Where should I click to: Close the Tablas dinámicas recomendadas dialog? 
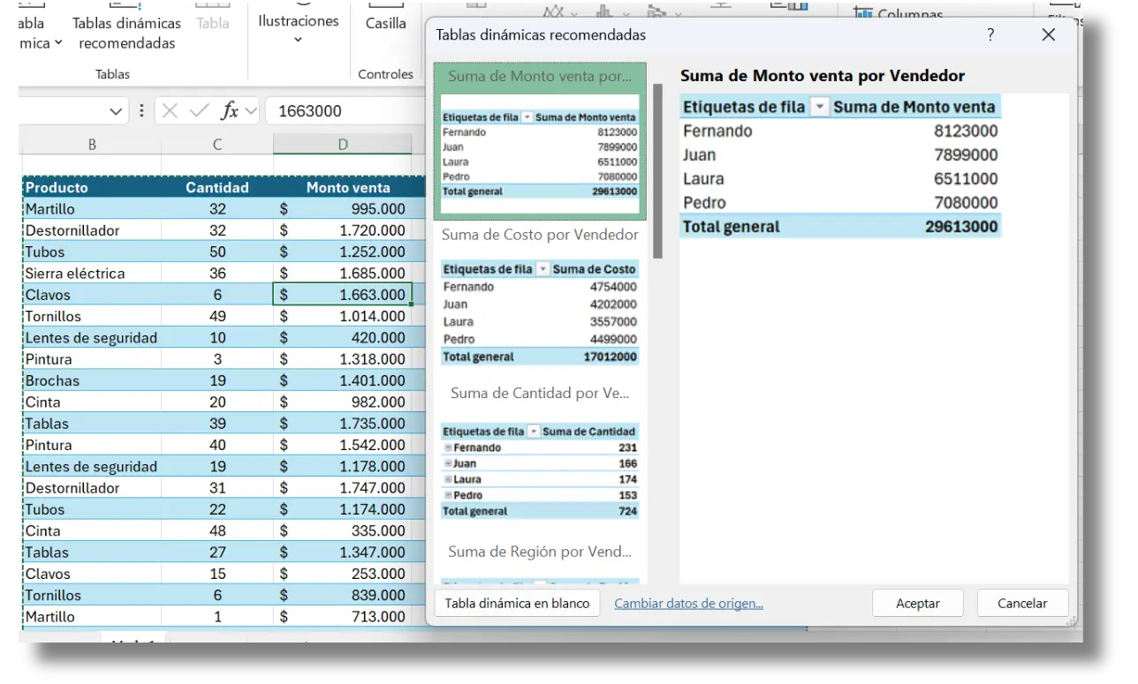coord(1049,35)
